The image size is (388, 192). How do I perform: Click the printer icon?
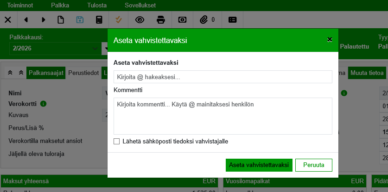(161, 20)
